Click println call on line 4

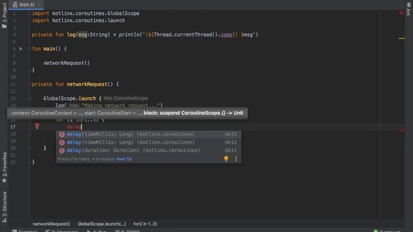[129, 34]
